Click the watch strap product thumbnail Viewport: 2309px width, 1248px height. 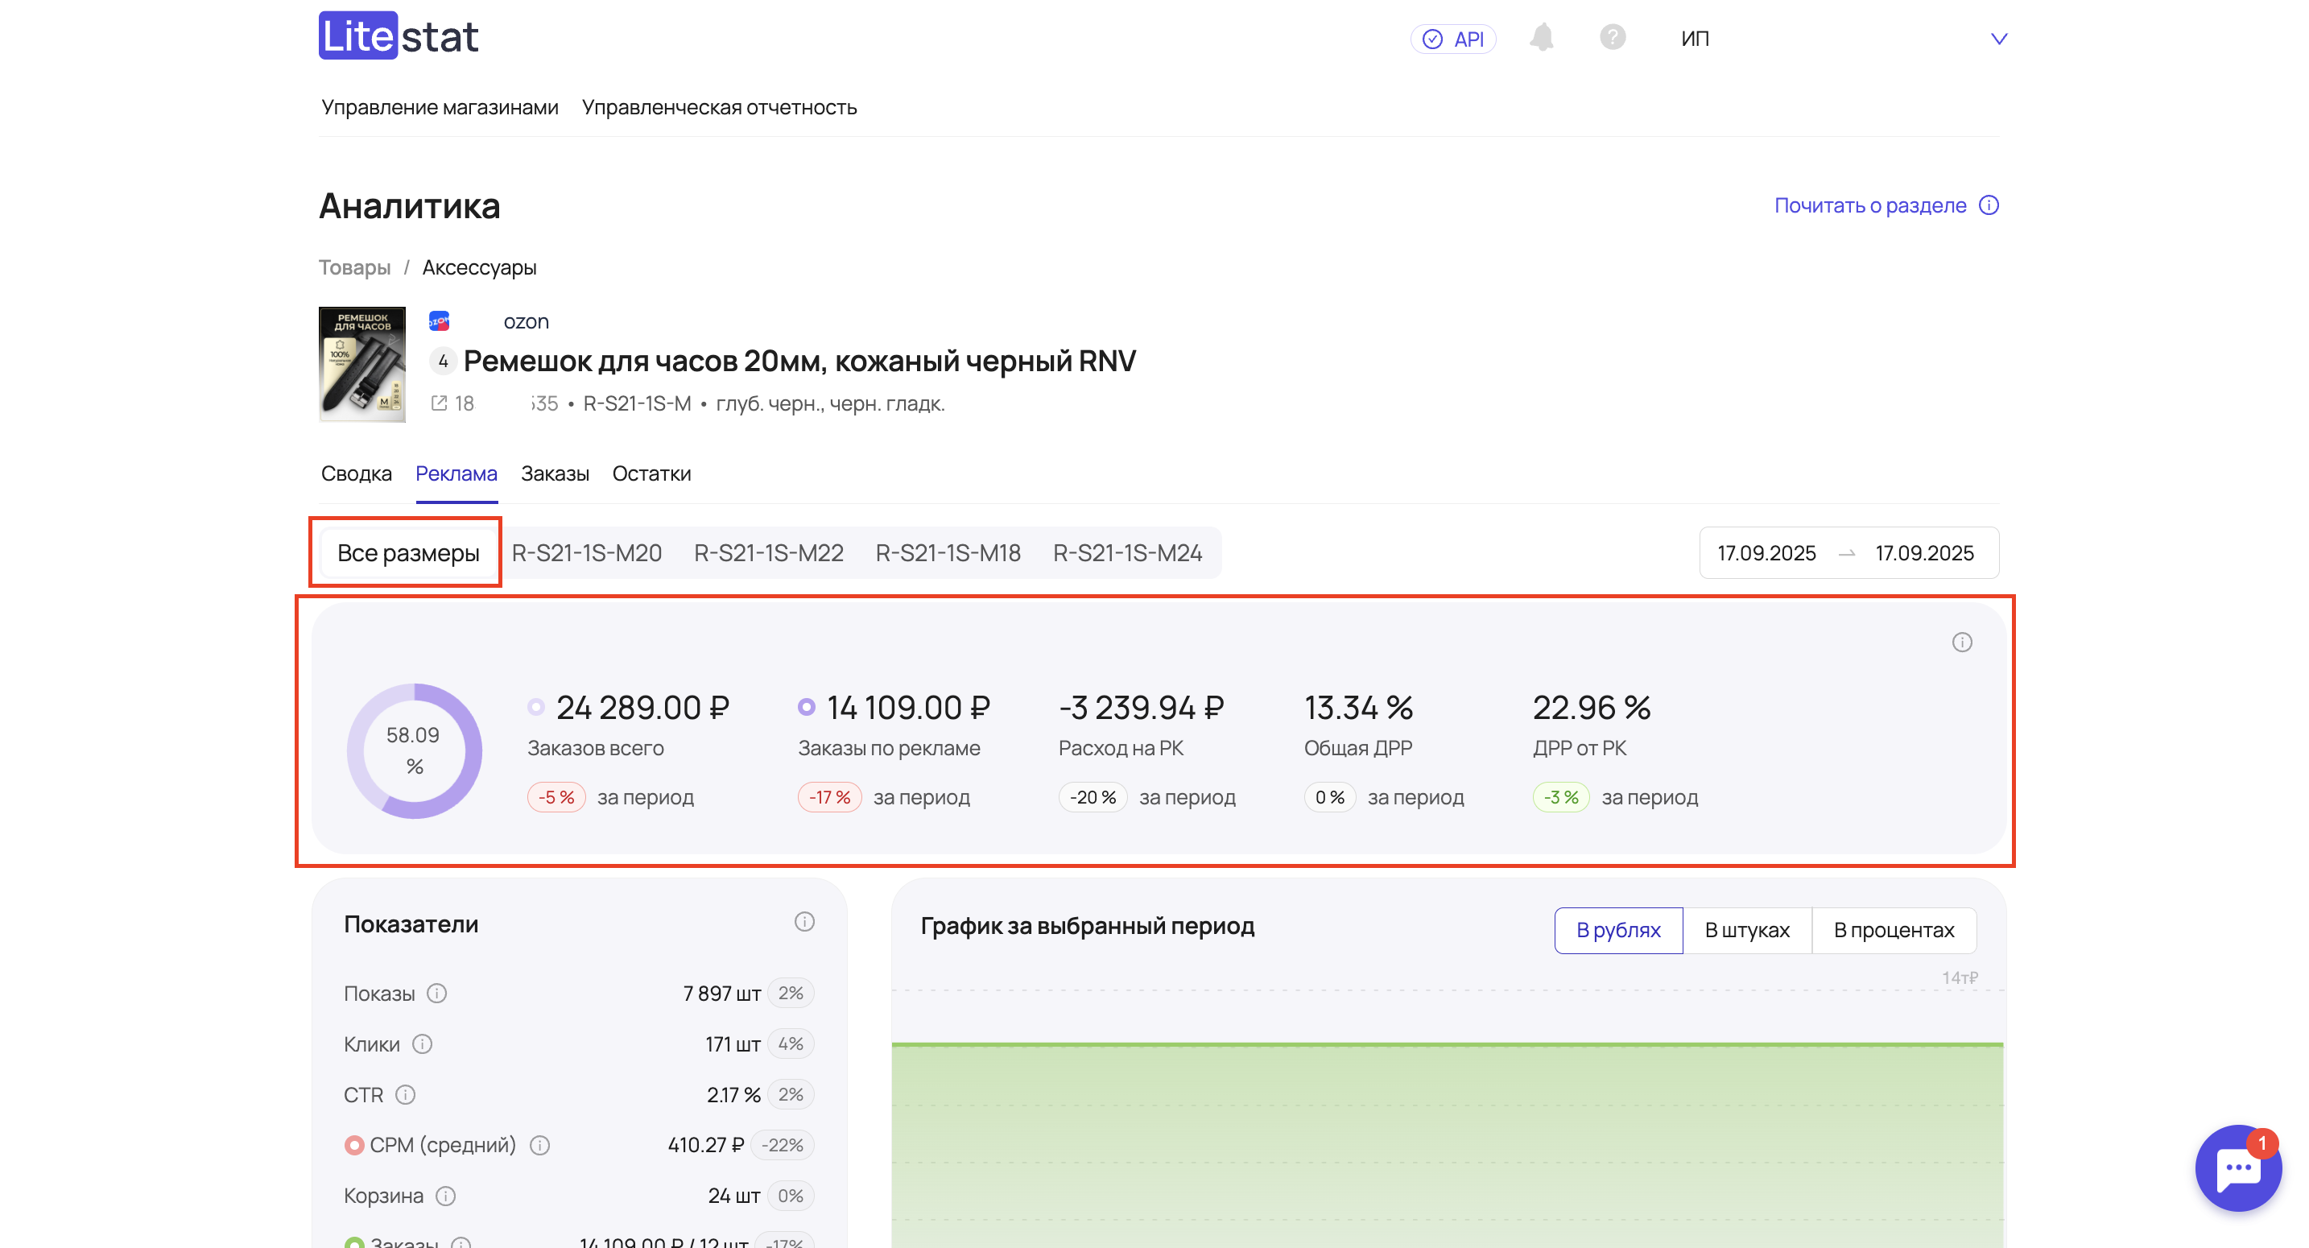pyautogui.click(x=362, y=364)
